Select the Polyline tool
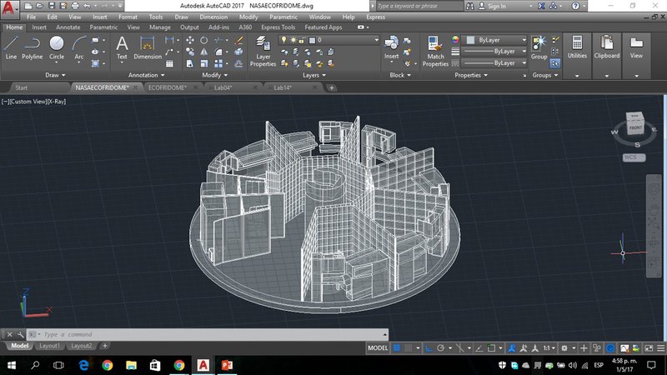 33,47
